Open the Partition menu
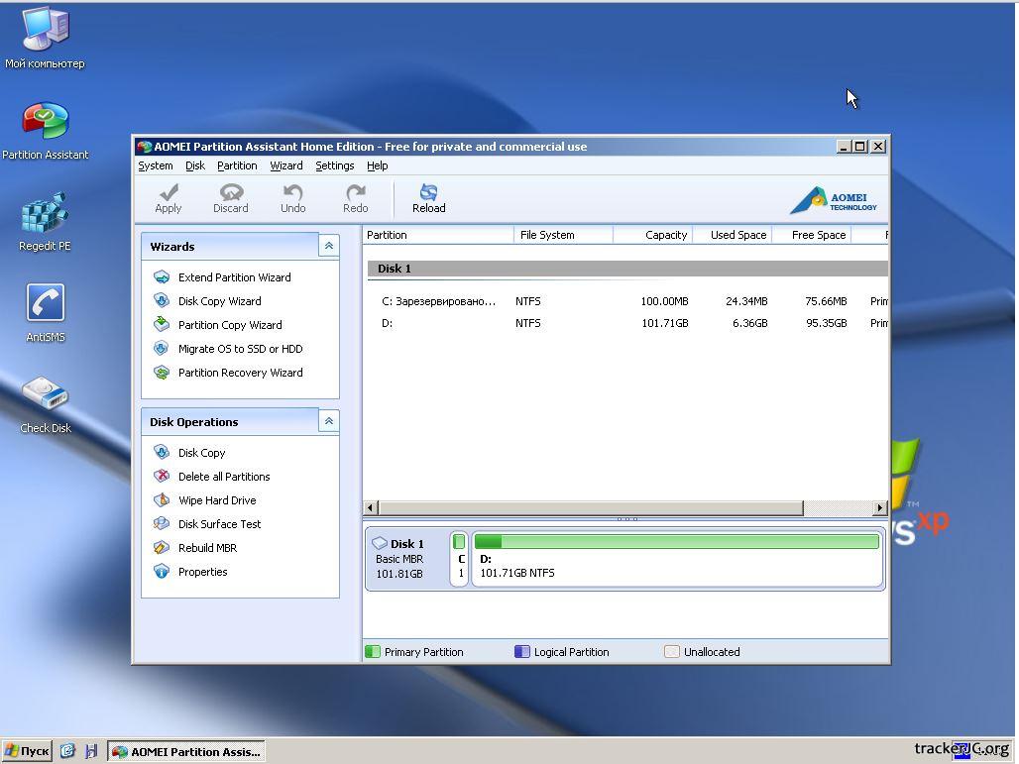This screenshot has height=764, width=1019. tap(237, 165)
